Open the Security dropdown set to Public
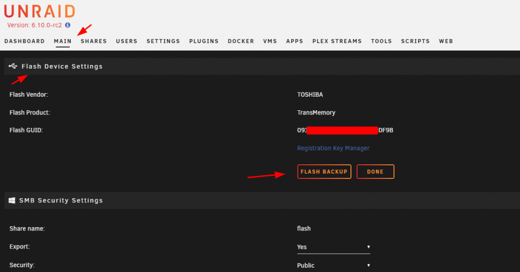520x272 pixels. tap(334, 265)
